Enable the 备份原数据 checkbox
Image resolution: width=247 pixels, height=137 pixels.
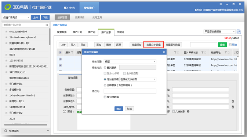[105, 97]
